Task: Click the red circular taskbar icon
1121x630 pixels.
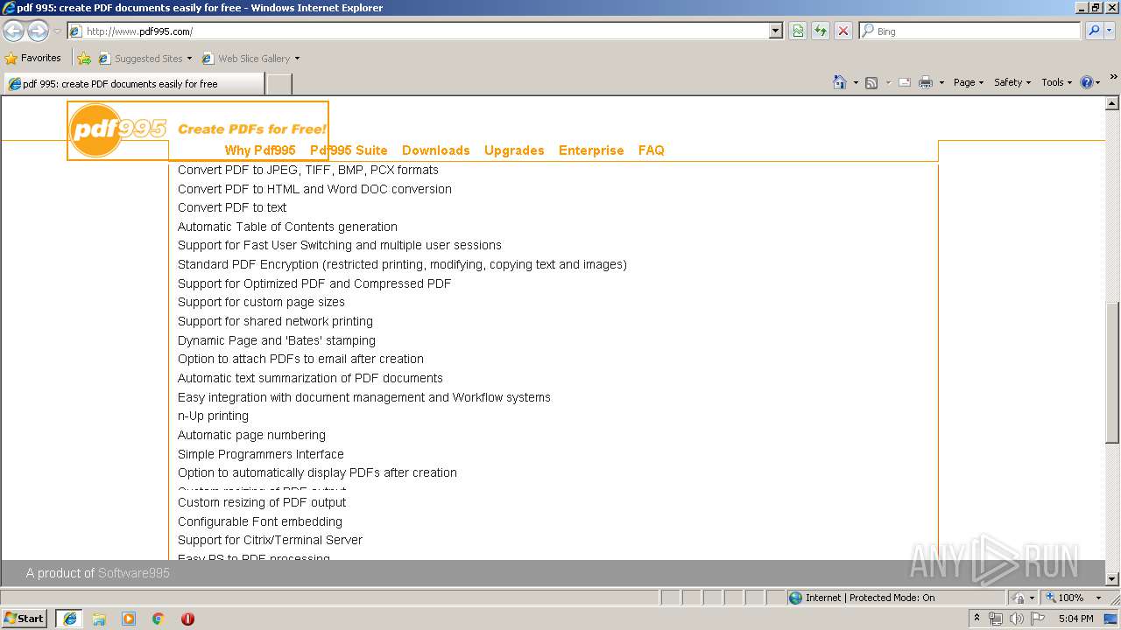Action: (187, 619)
